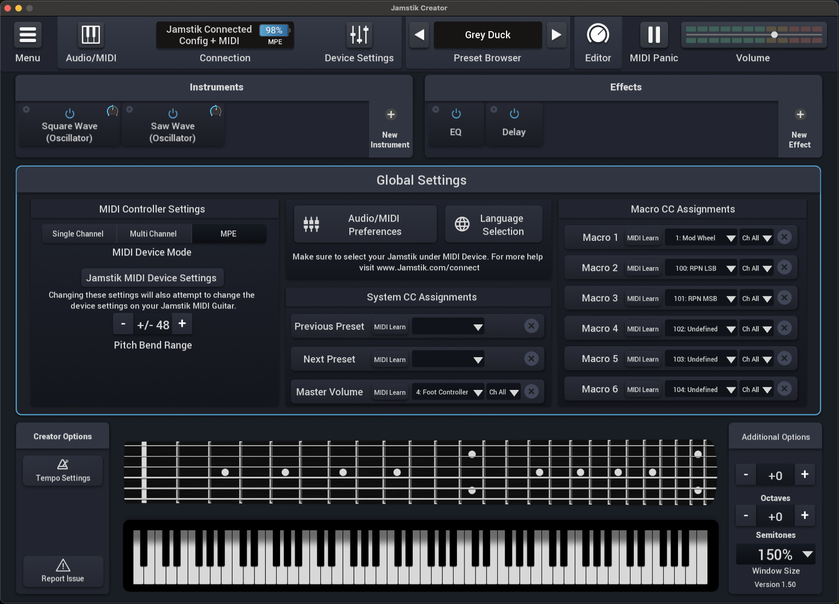The width and height of the screenshot is (839, 604).
Task: Clear Master Volume CC assignment
Action: 531,392
